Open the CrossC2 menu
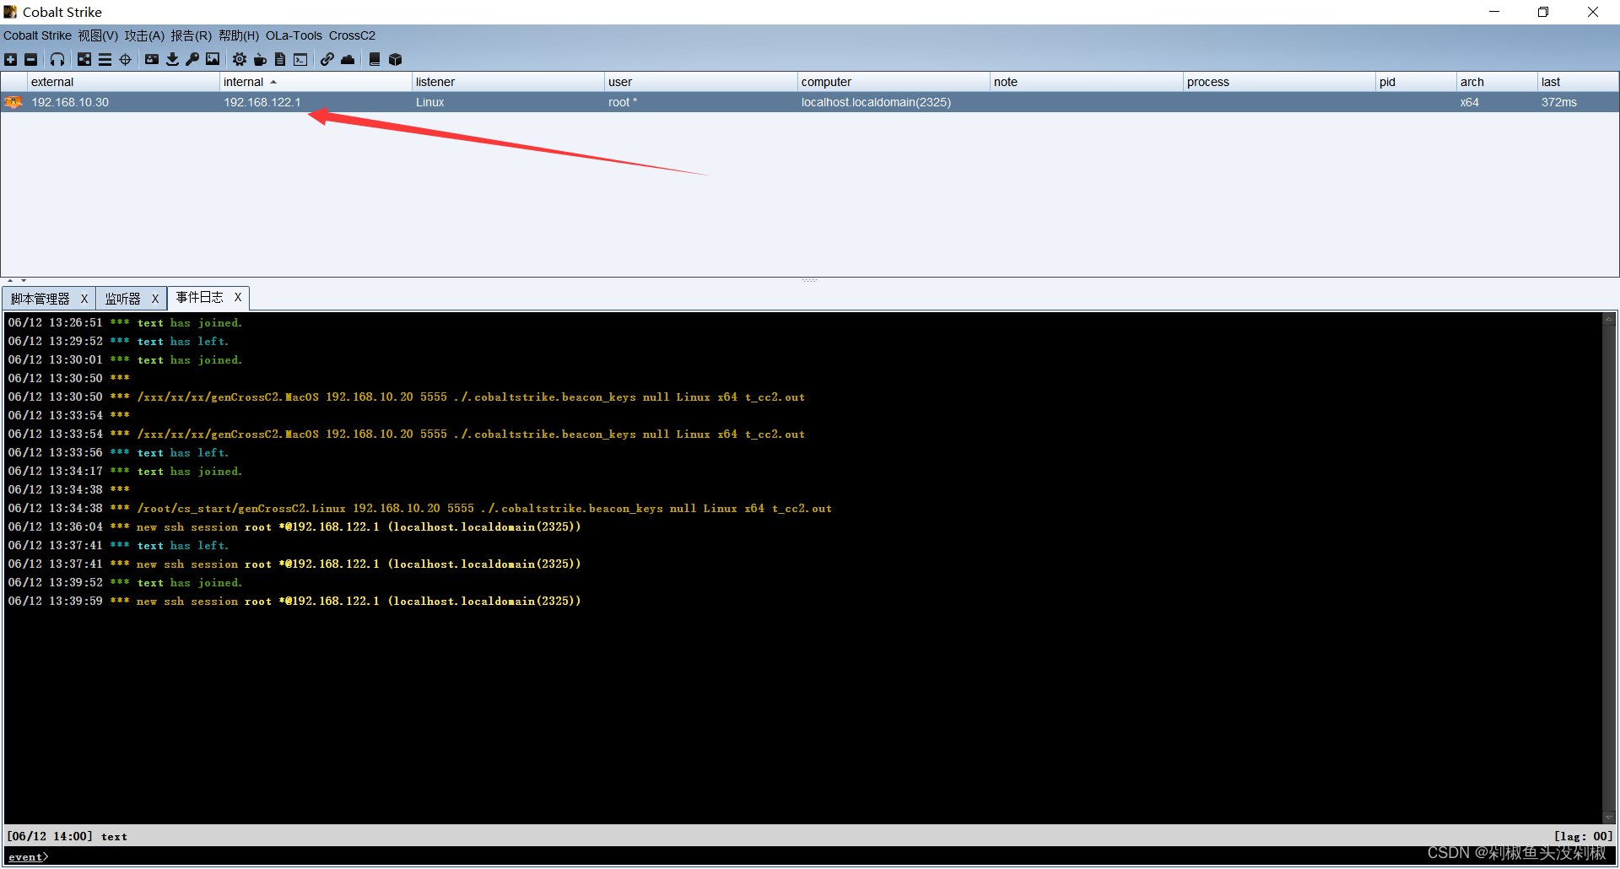 [x=352, y=35]
